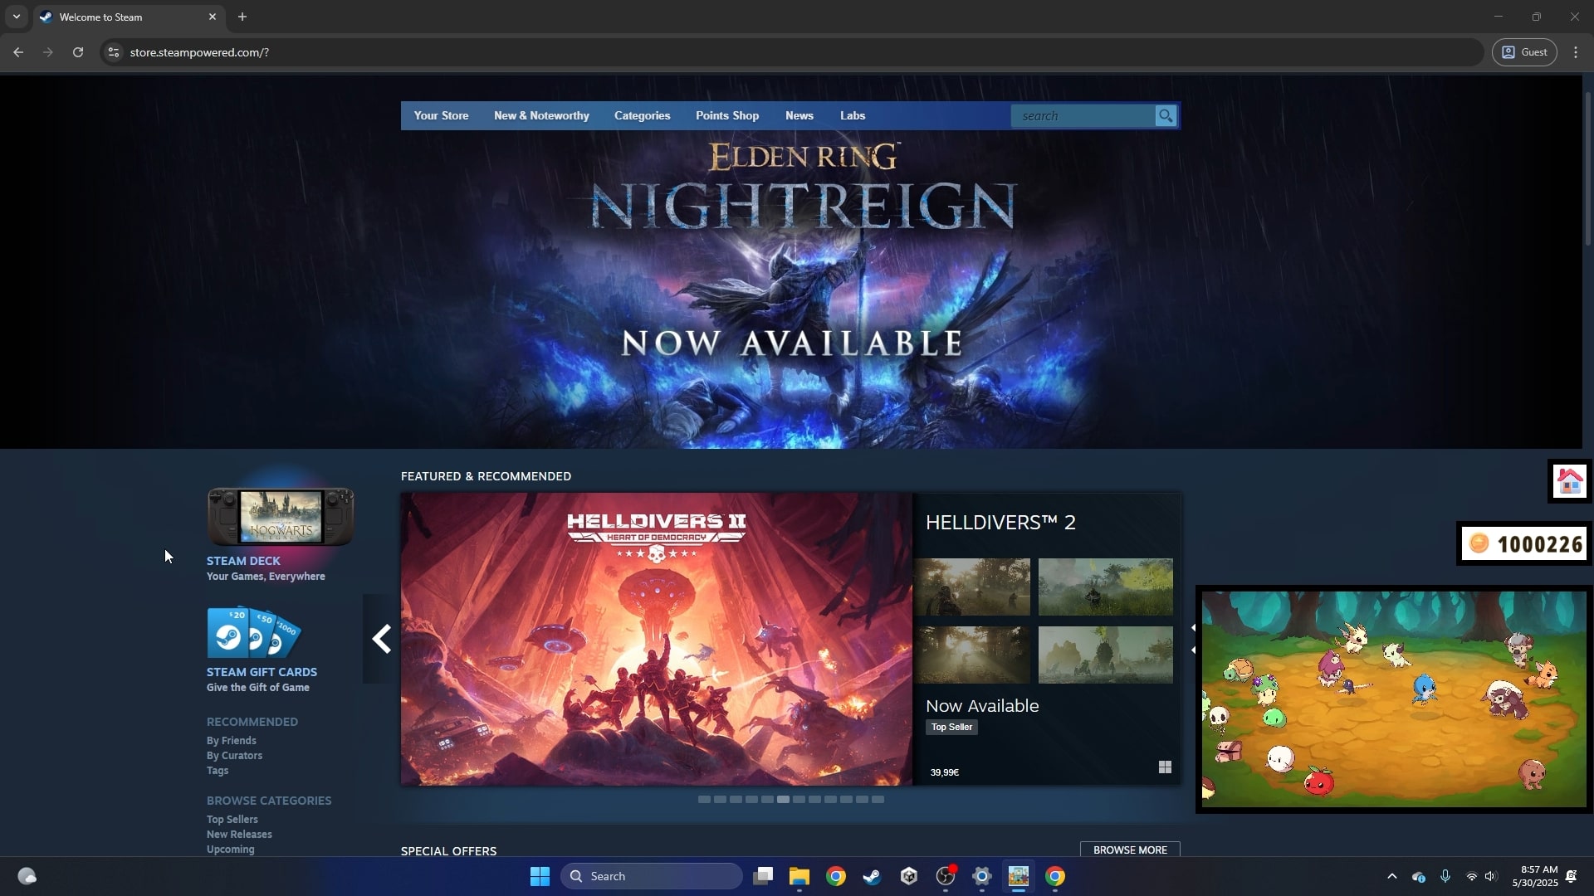
Task: Open the Guest profile button
Action: (1524, 52)
